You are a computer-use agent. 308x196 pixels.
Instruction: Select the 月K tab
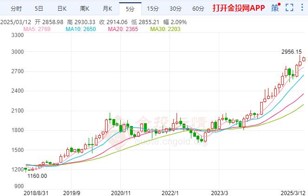(x=107, y=9)
